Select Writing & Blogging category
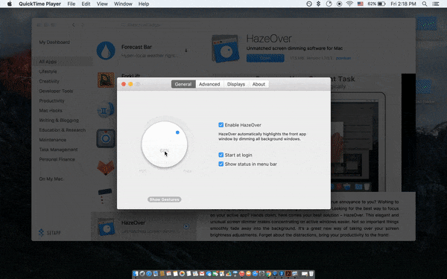447x279 pixels. (59, 120)
